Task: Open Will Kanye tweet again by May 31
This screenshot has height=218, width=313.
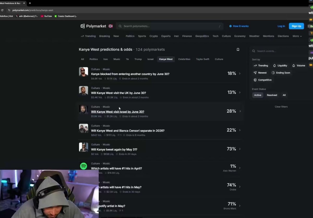Action: 114,150
